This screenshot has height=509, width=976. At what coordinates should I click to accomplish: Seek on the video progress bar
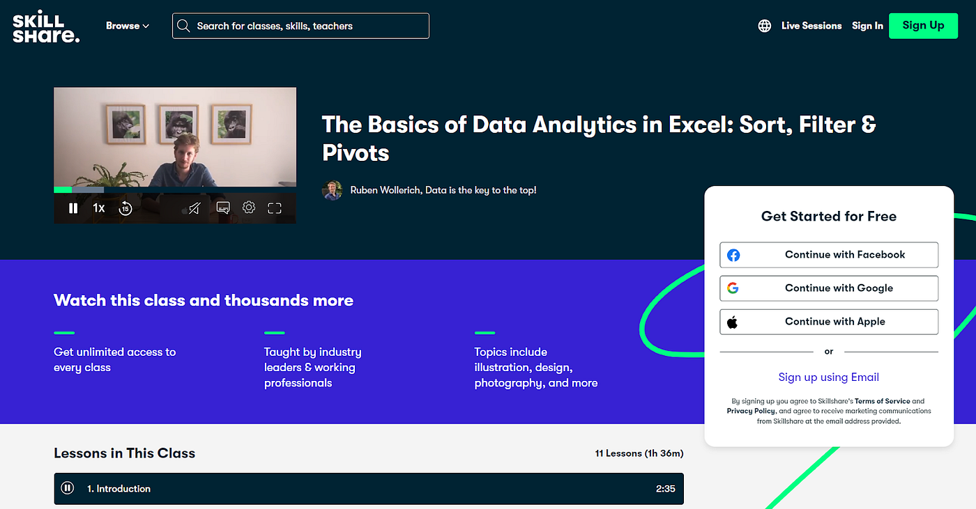point(175,189)
